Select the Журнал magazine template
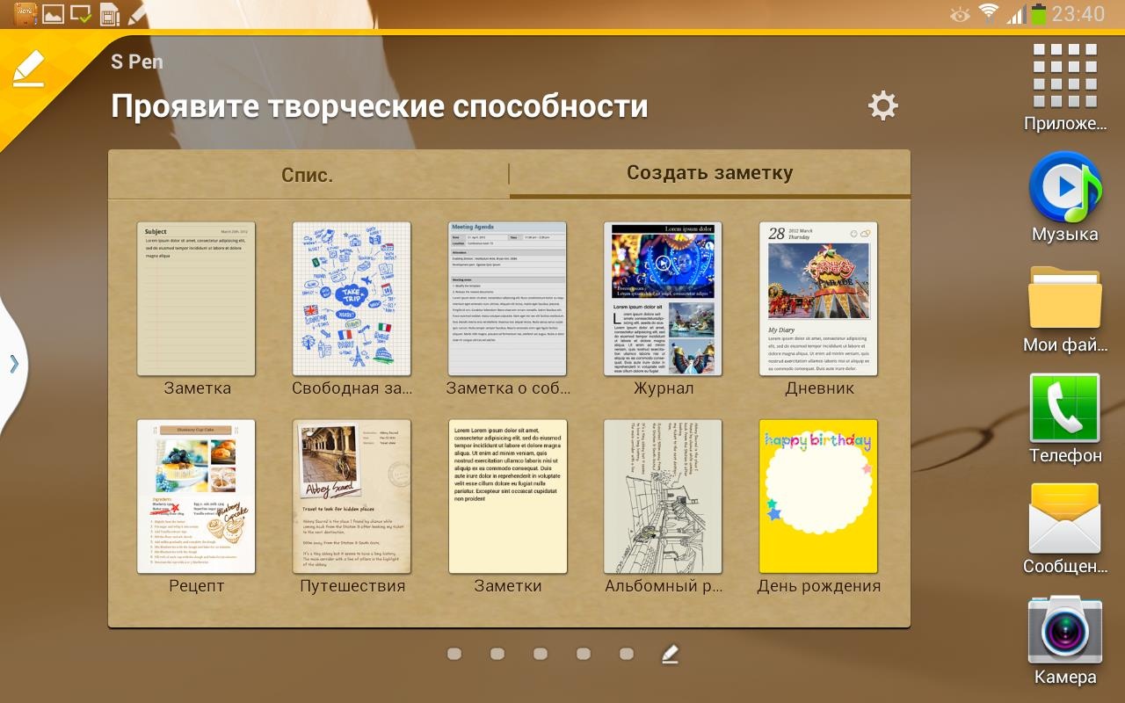 (x=663, y=299)
